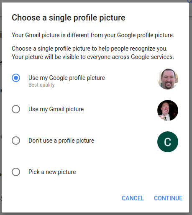Click the "Choose a single profile picture" heading
The width and height of the screenshot is (192, 215).
69,18
